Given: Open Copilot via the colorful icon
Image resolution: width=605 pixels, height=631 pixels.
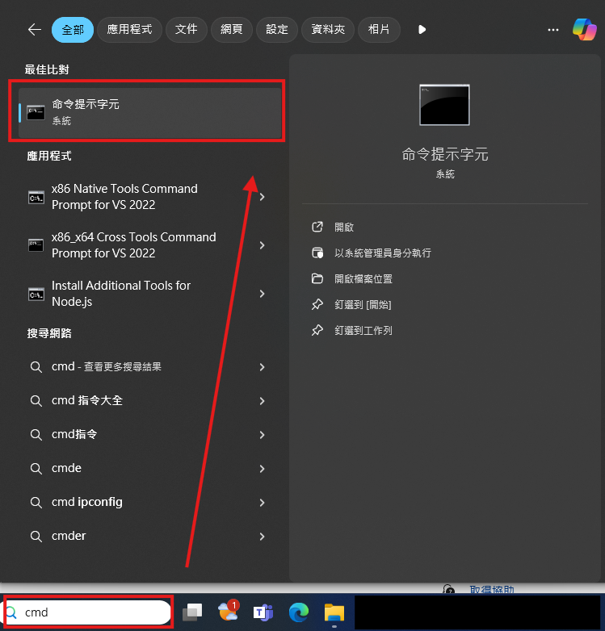Looking at the screenshot, I should [x=585, y=29].
